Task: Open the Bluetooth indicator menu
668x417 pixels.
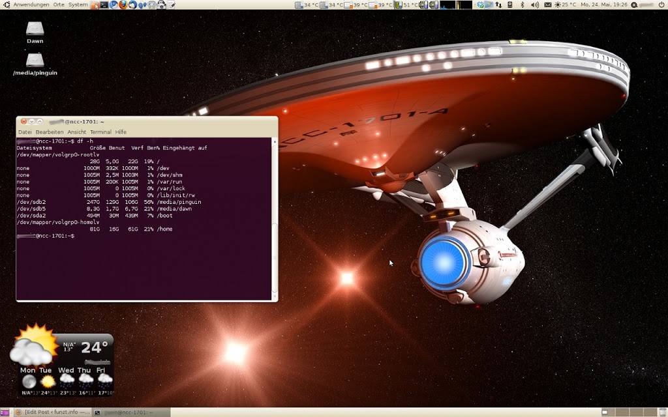Action: [x=523, y=5]
